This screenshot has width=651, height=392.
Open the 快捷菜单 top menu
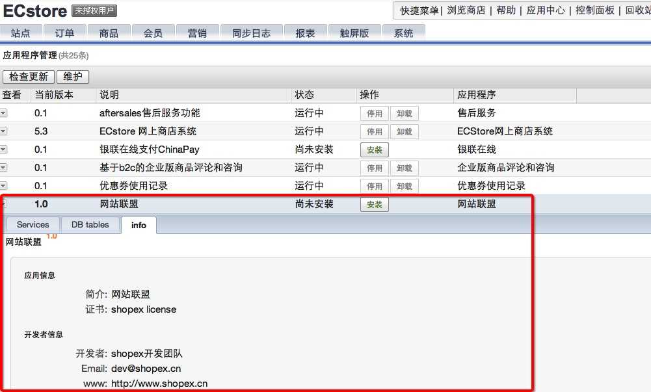click(x=419, y=10)
